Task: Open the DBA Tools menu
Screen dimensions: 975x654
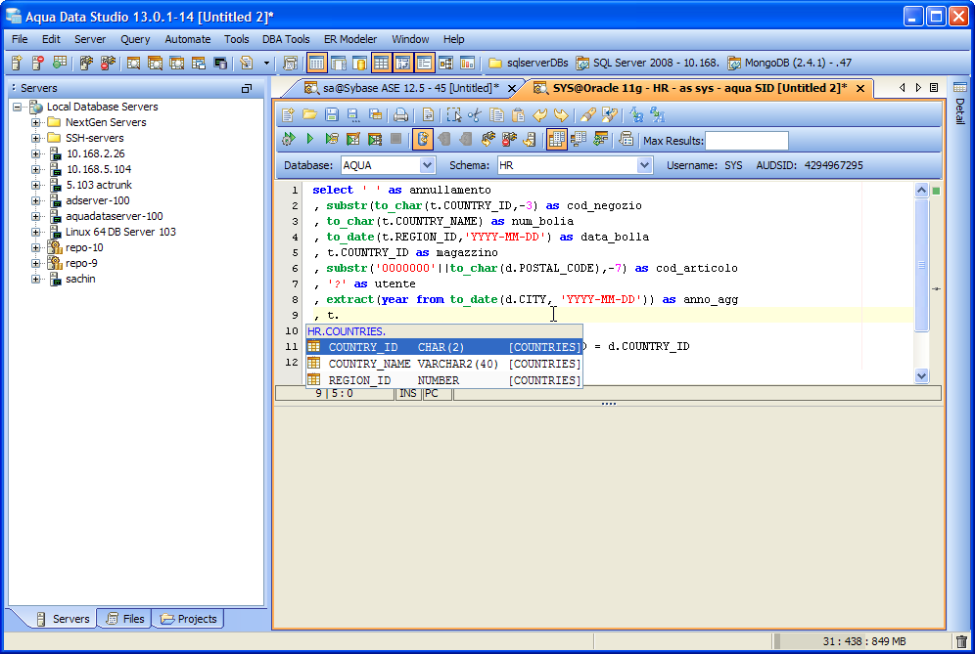Action: tap(286, 39)
